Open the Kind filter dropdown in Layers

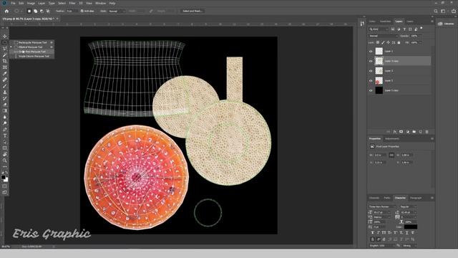pyautogui.click(x=379, y=29)
